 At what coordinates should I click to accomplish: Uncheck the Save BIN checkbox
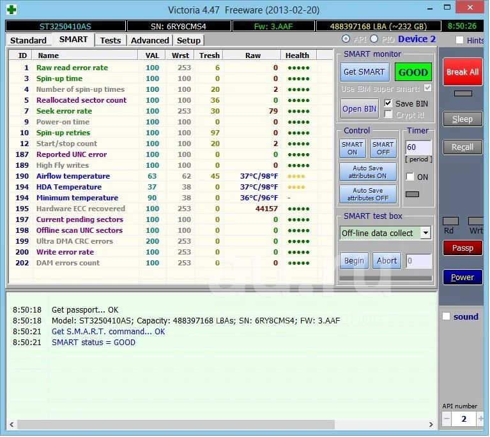click(x=388, y=103)
